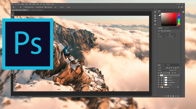Screen dimensions: 196x109
Task: Switch to the Paths tab
Action: (163, 65)
